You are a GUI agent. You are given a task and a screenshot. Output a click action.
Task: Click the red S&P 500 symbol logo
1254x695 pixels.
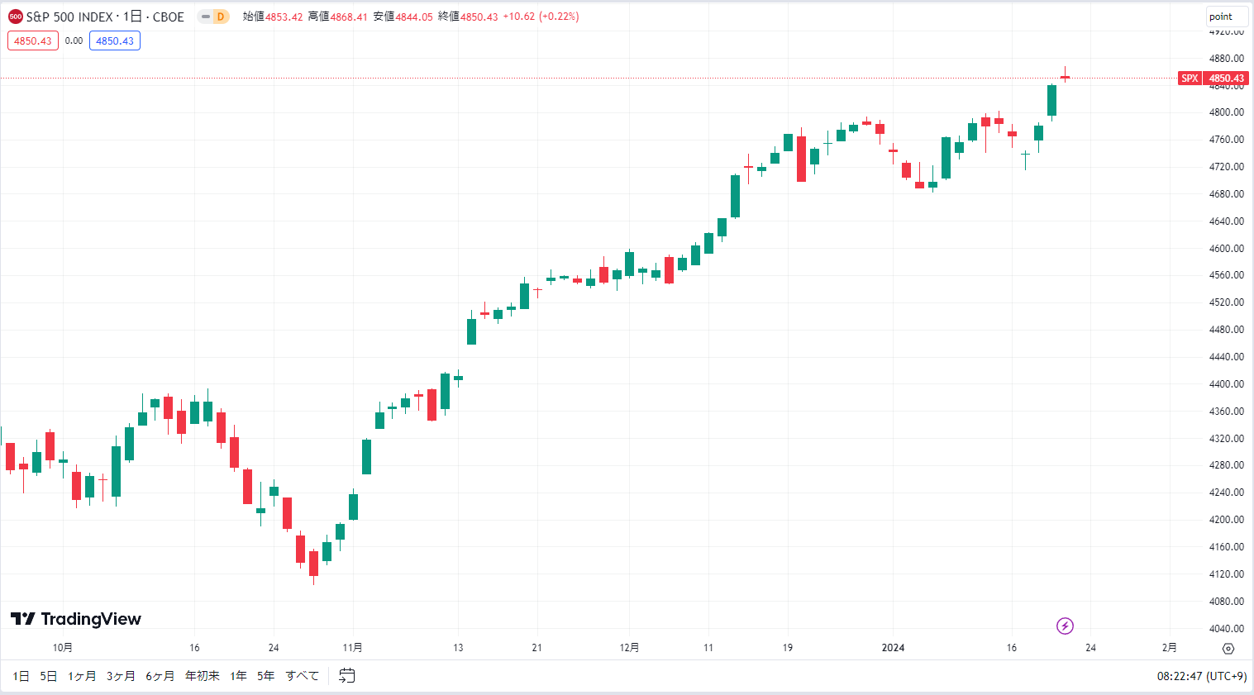click(x=15, y=17)
